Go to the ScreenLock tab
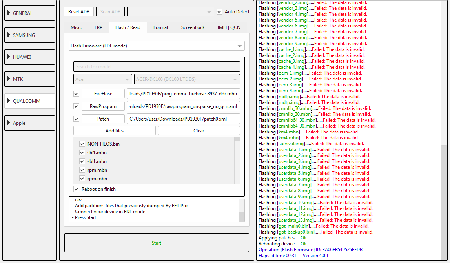 pos(193,27)
